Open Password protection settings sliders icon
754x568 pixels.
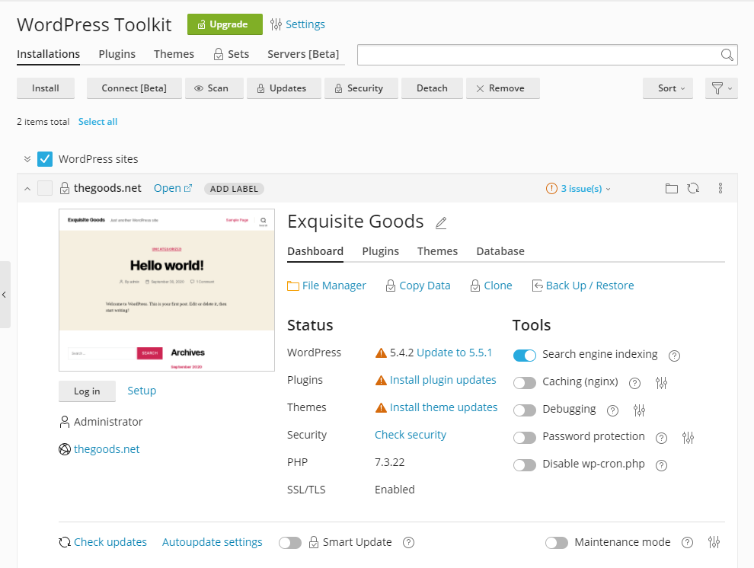click(x=689, y=437)
